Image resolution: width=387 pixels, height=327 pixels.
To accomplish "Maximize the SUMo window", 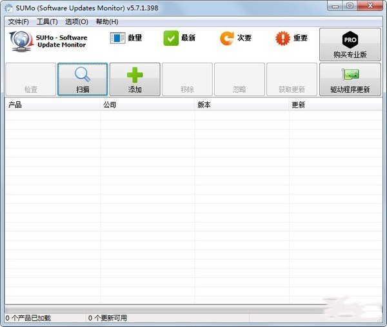I will 350,6.
